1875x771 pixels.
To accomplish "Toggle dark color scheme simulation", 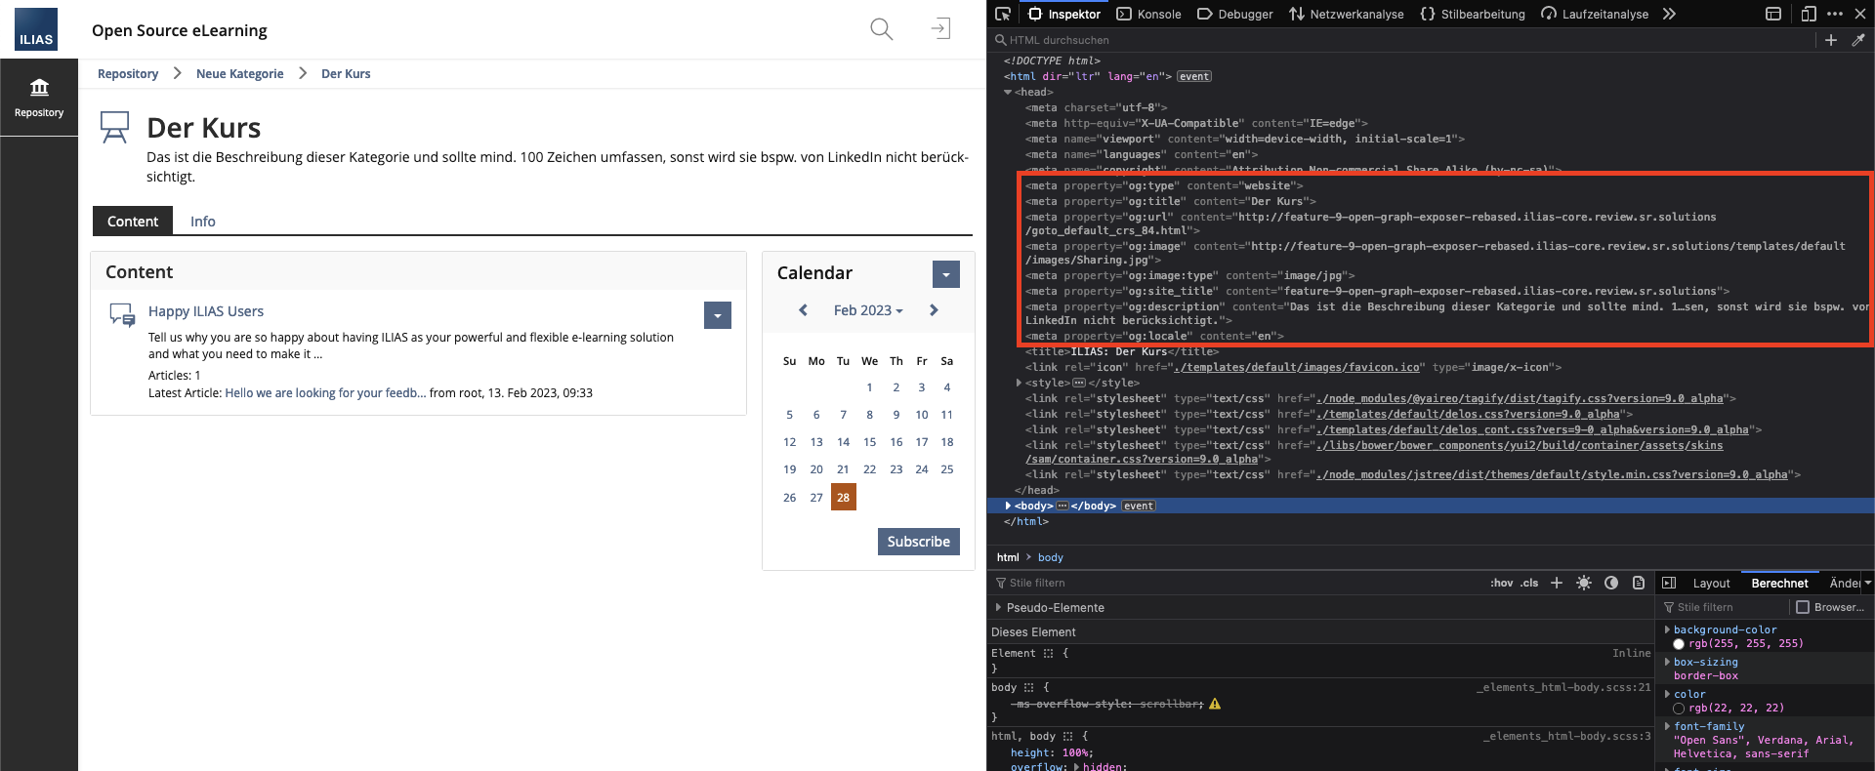I will tap(1611, 583).
